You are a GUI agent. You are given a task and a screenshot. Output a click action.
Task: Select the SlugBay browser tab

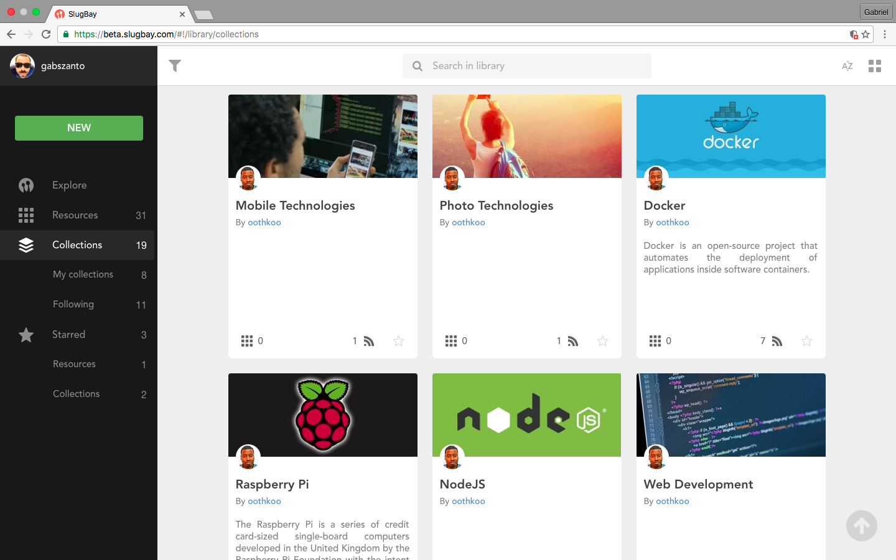(119, 14)
